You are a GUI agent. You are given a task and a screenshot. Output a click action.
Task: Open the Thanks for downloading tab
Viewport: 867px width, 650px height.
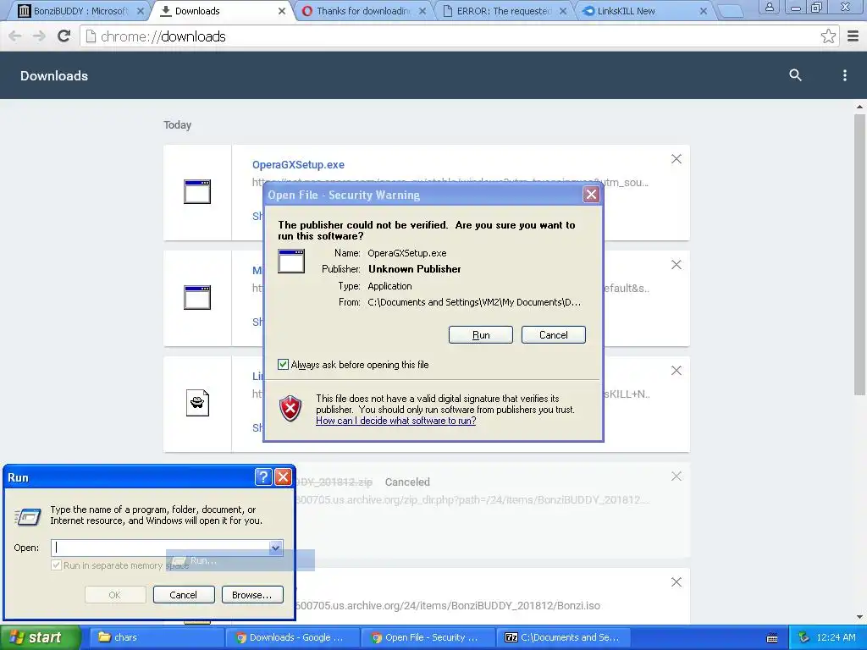point(362,11)
